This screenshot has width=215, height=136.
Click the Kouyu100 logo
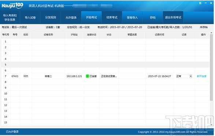tap(12, 5)
